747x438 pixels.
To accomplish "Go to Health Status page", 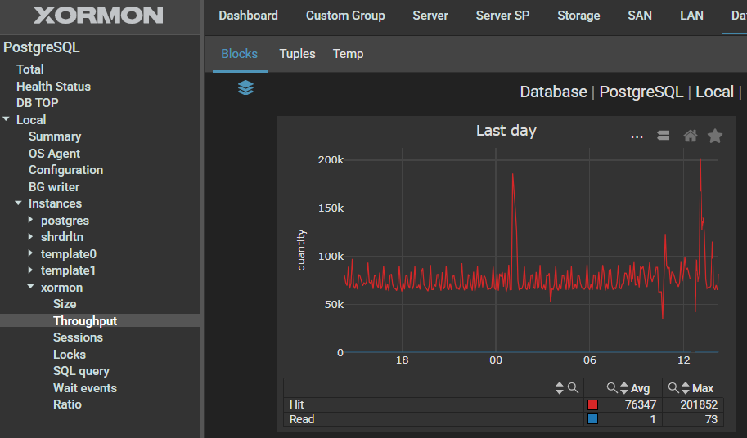I will [53, 87].
